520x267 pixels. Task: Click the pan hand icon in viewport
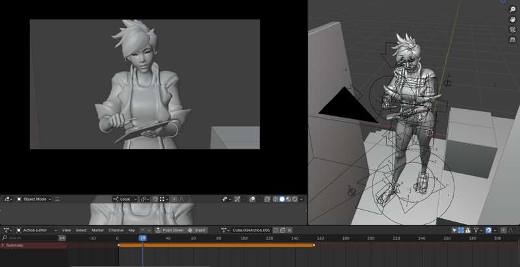tap(513, 20)
